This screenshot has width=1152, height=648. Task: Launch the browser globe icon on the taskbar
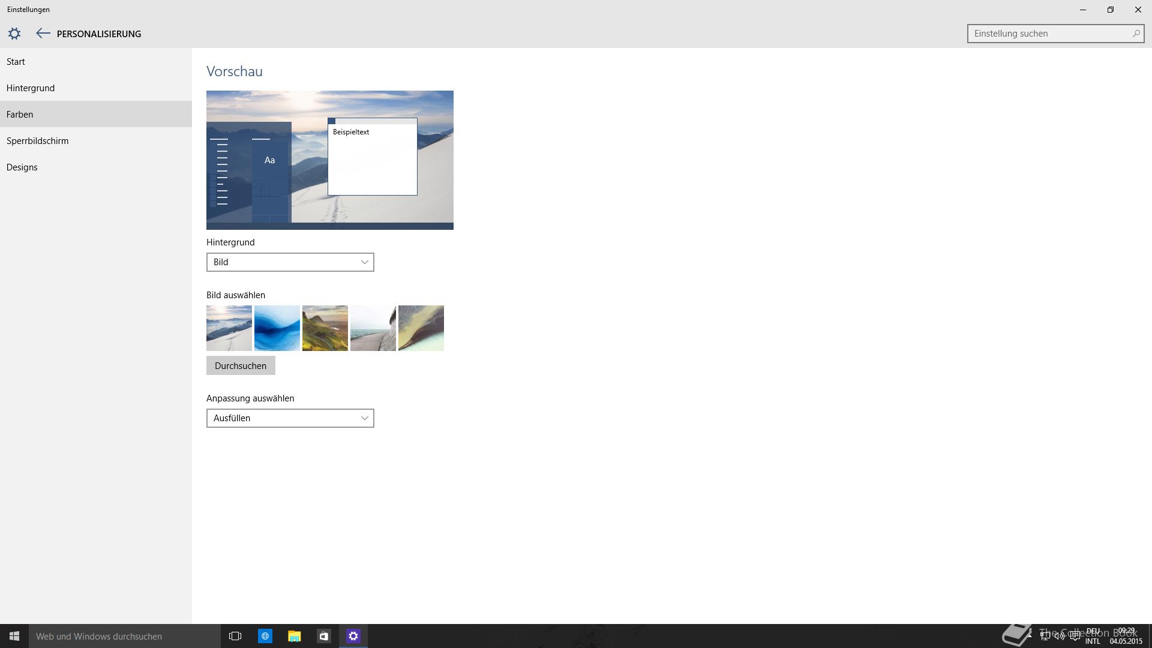point(265,636)
